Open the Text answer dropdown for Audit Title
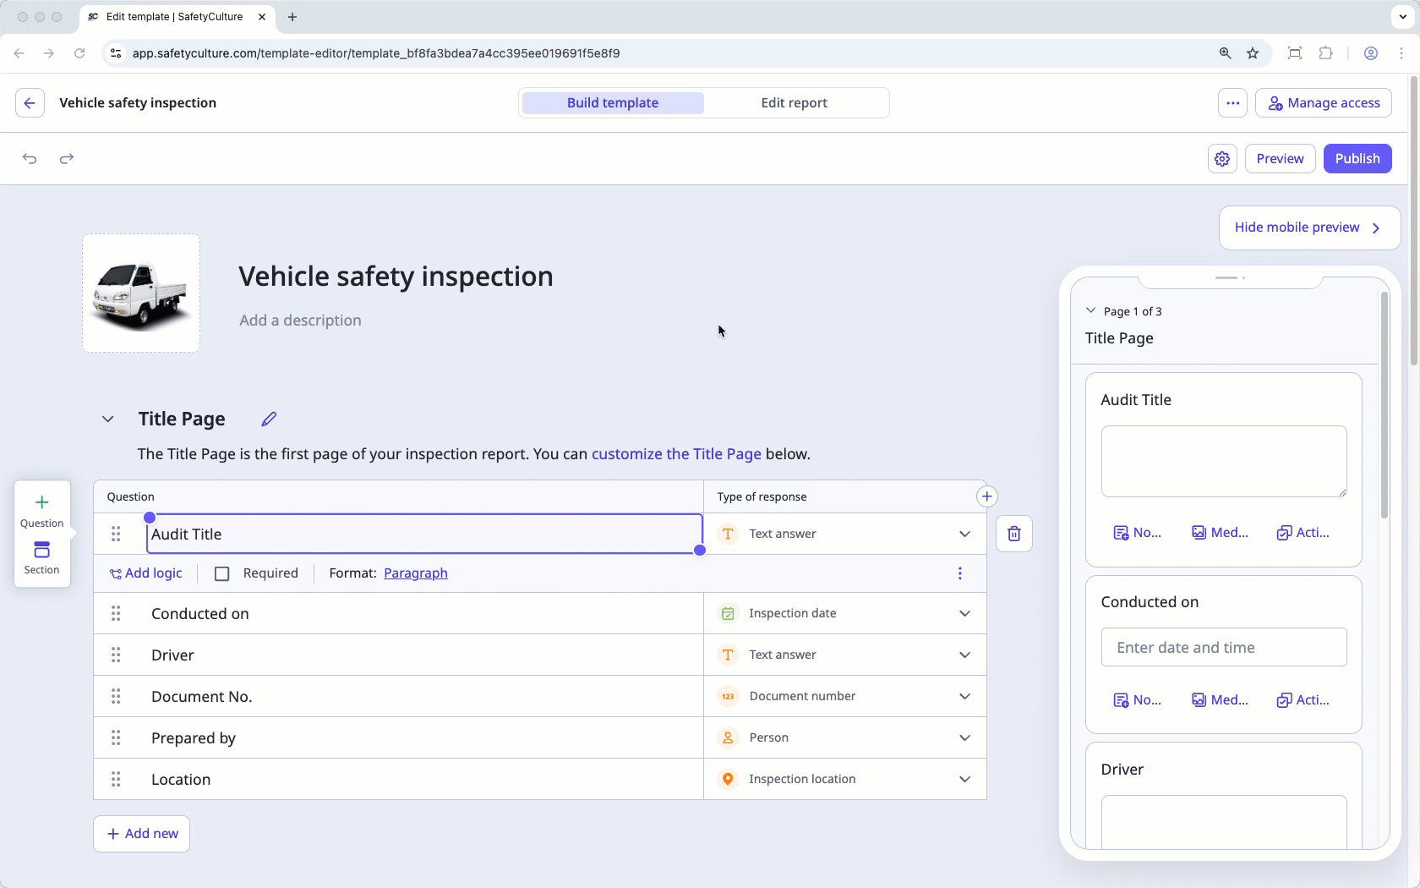Image resolution: width=1420 pixels, height=888 pixels. 845,534
